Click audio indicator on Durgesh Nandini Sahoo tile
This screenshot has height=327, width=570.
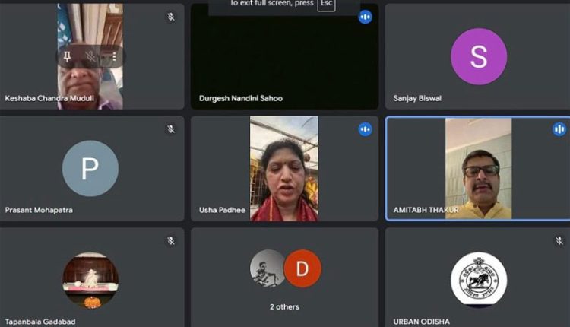click(366, 17)
